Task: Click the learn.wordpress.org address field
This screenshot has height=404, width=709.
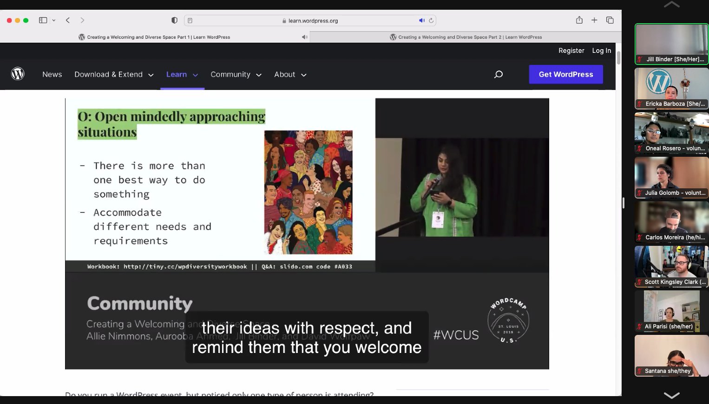Action: (x=310, y=20)
